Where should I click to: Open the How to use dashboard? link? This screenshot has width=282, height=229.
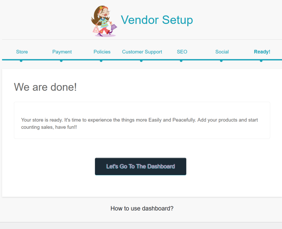(142, 208)
